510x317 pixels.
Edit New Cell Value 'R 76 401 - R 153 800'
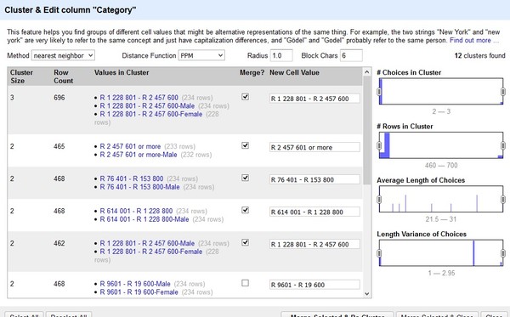click(x=314, y=179)
